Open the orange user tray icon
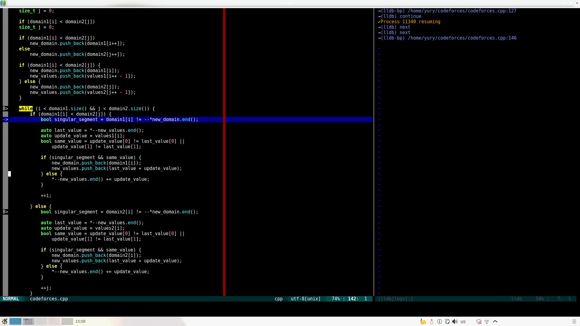Viewport: 580px width, 326px height. 432,321
